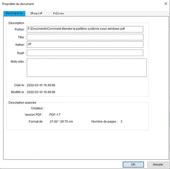Click the Nombre de pages label
The image size is (170, 169).
(104, 122)
